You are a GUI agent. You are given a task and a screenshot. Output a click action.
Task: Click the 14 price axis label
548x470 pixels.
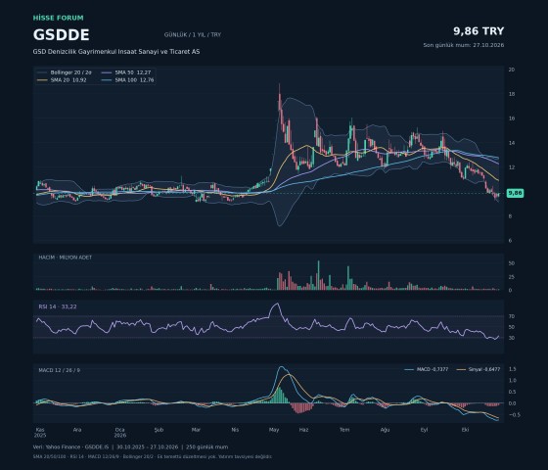point(511,143)
